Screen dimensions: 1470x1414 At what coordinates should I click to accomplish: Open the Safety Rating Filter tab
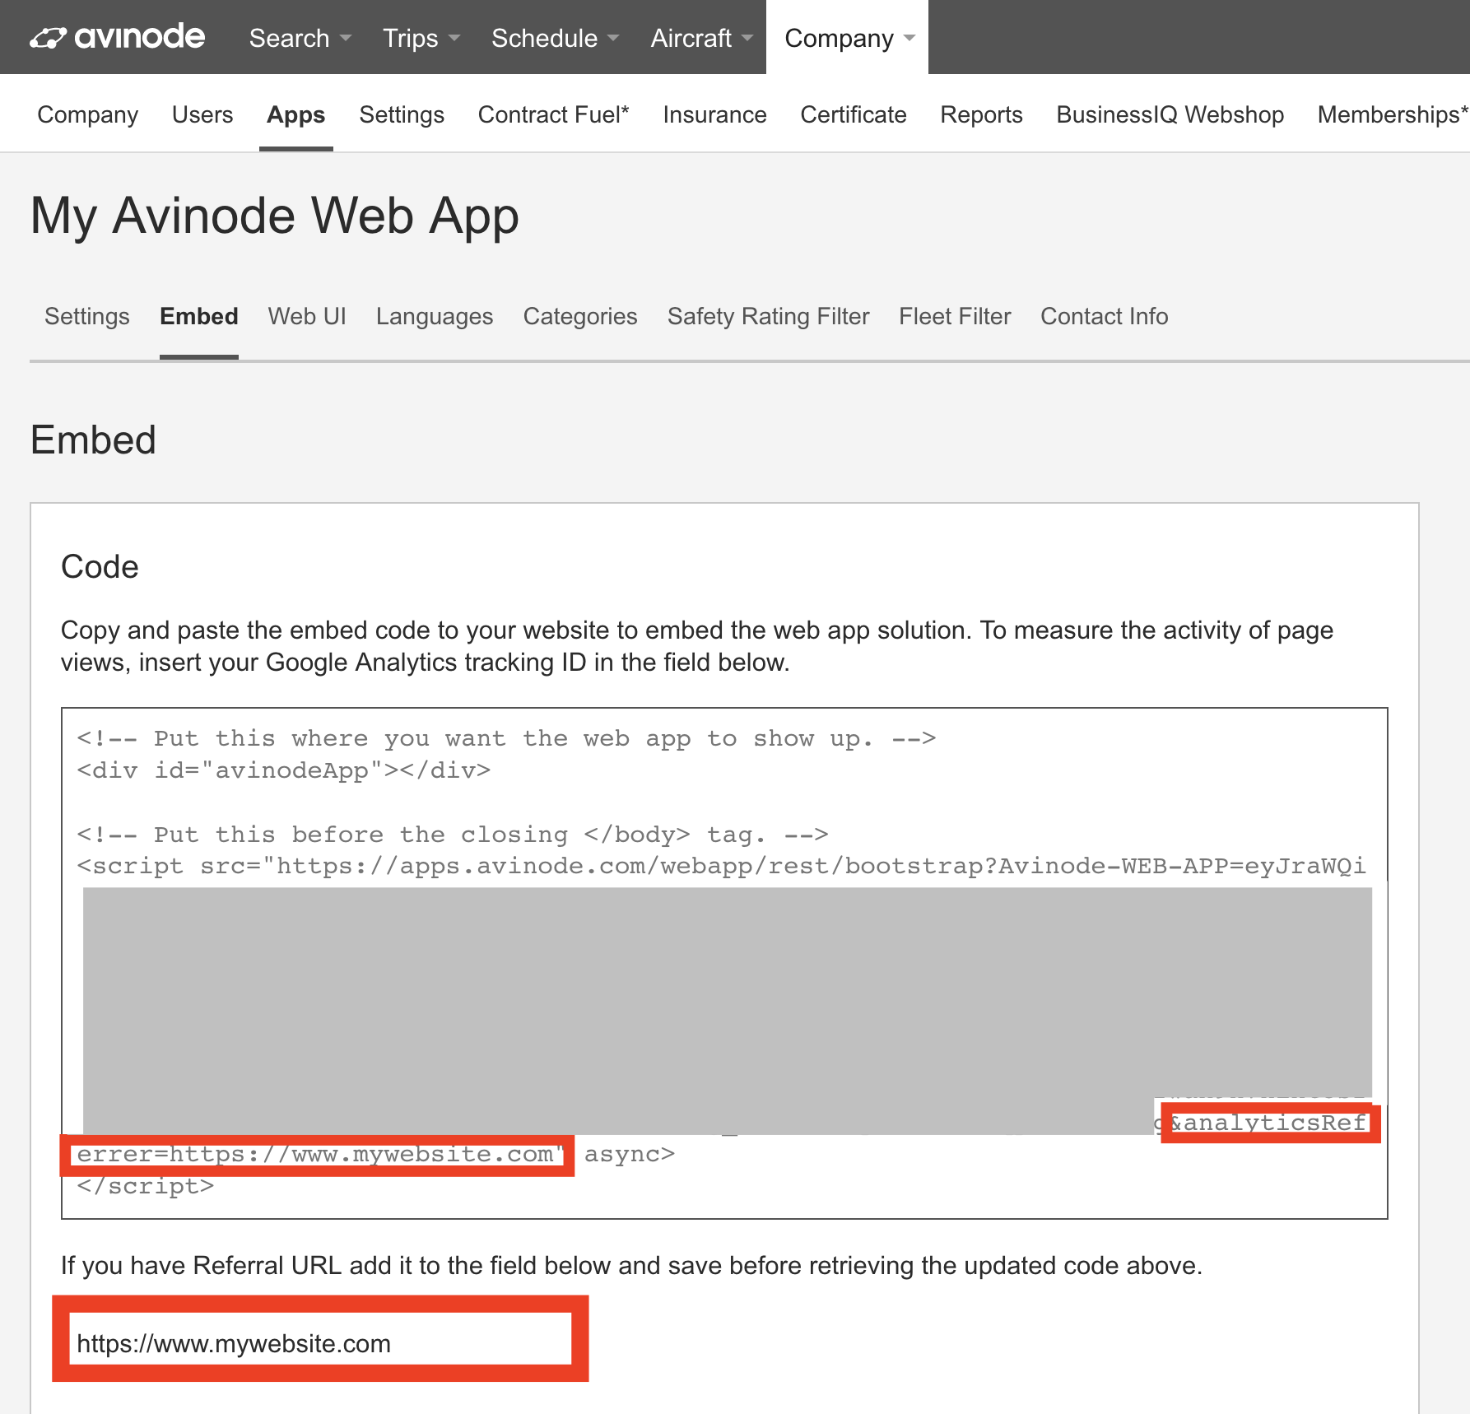pos(769,316)
